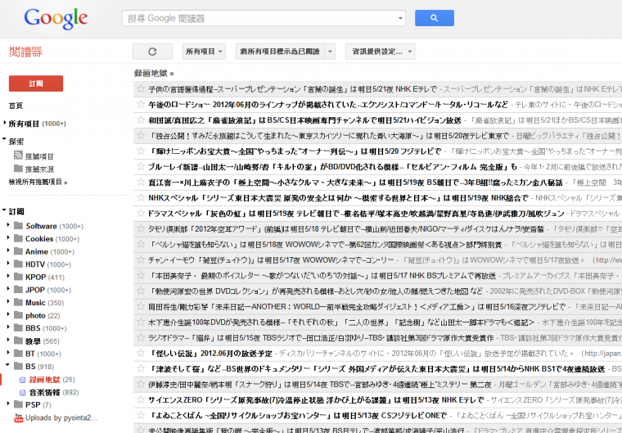
Task: Select the KPOP (411) folder label
Action: tap(45, 277)
